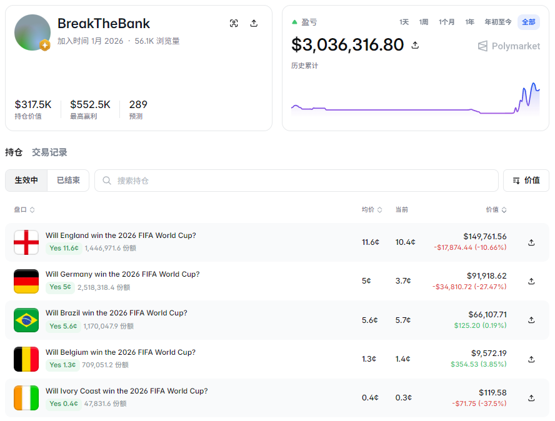Click the $149,761.56 value
Image resolution: width=555 pixels, height=421 pixels.
(485, 236)
